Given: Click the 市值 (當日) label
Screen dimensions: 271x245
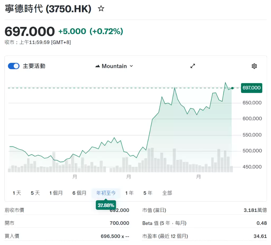Looking at the screenshot, I should tap(154, 210).
